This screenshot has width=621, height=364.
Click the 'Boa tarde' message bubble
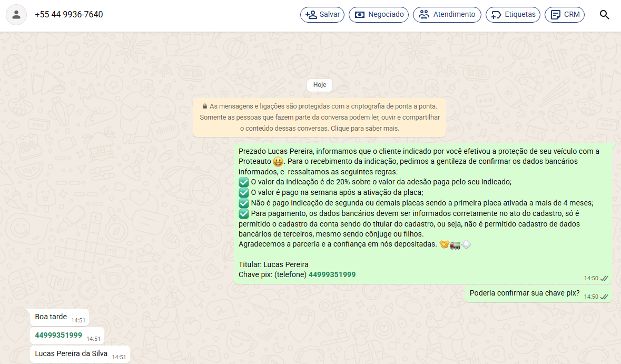tap(51, 317)
